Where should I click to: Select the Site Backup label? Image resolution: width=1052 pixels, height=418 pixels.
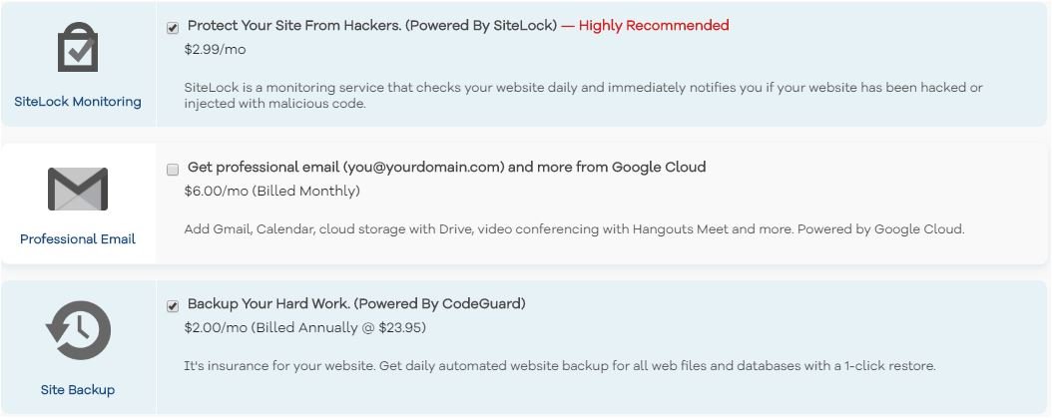(78, 390)
